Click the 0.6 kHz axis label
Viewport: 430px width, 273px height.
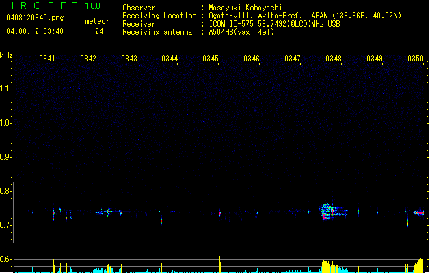[5, 259]
